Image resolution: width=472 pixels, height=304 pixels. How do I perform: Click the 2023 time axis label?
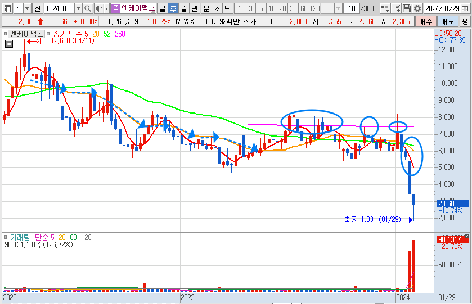[187, 298]
